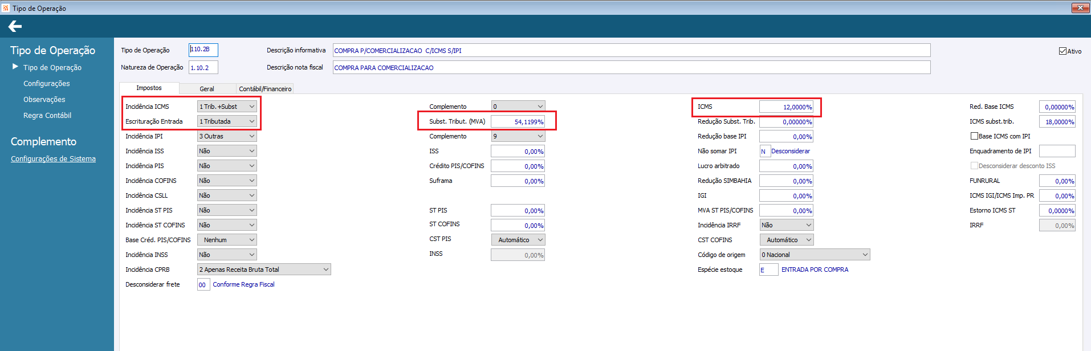Click Conforme Regra Fiscal link
Image resolution: width=1091 pixels, height=351 pixels.
pyautogui.click(x=243, y=284)
